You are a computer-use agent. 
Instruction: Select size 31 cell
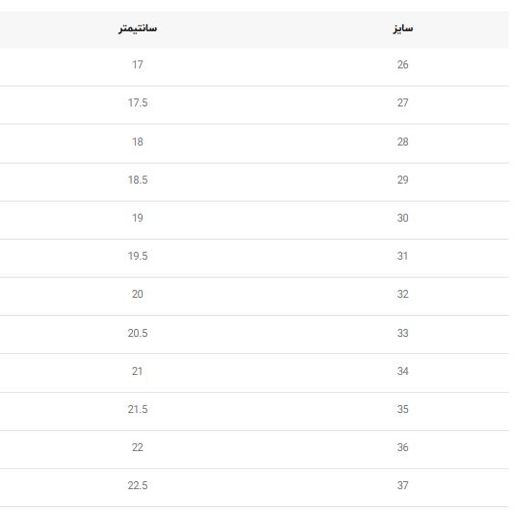click(x=402, y=256)
